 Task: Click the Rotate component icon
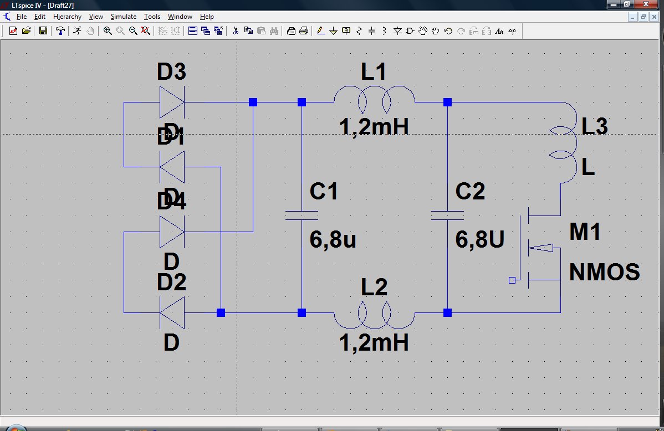coord(474,31)
